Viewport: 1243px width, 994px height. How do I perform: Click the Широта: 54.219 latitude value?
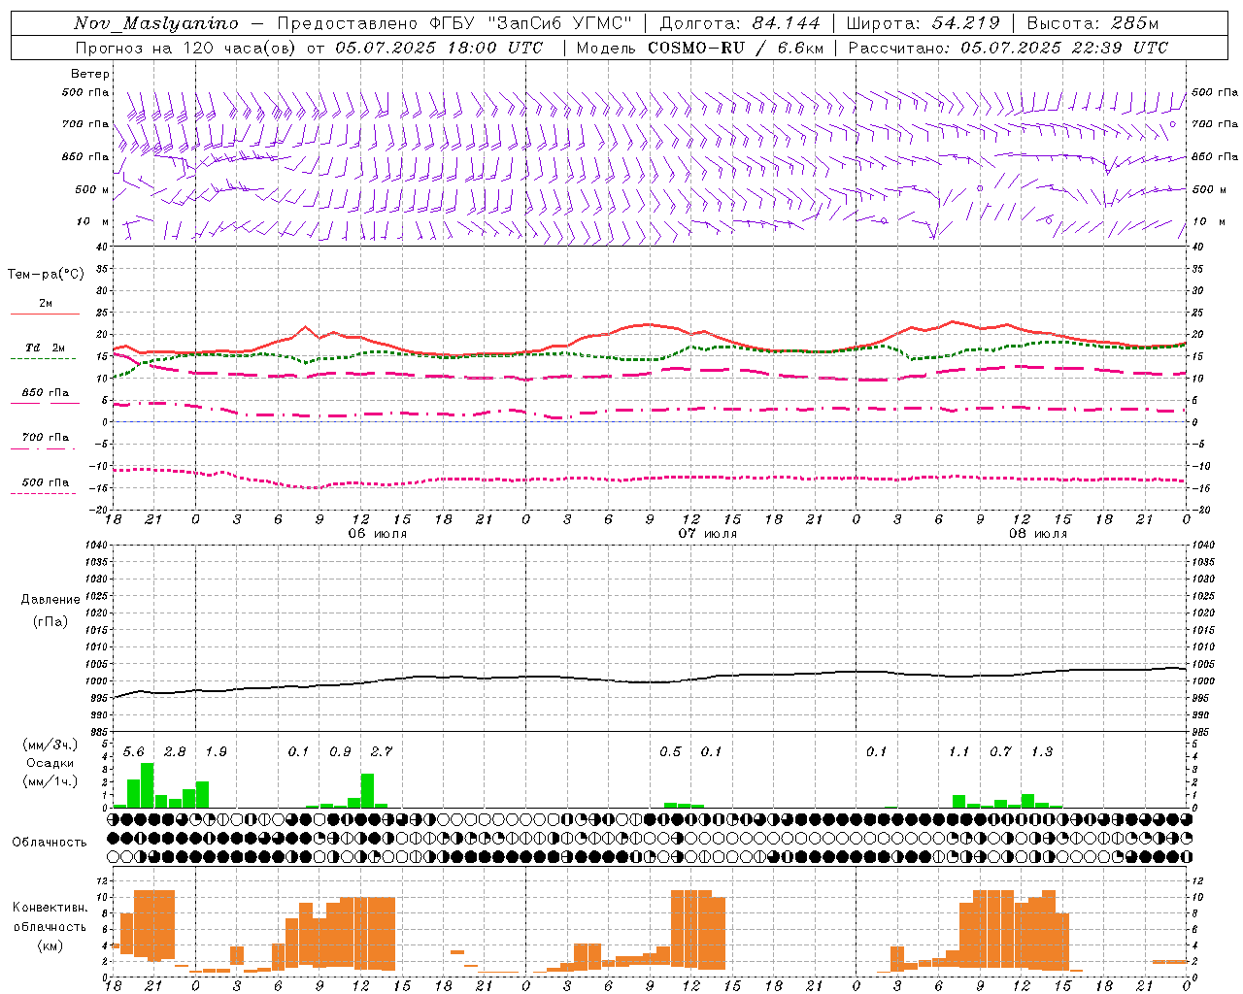(923, 23)
